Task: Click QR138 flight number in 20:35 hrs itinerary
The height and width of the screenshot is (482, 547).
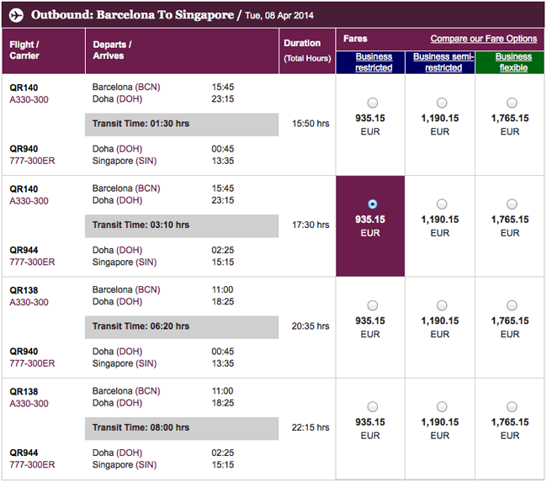Action: tap(24, 290)
